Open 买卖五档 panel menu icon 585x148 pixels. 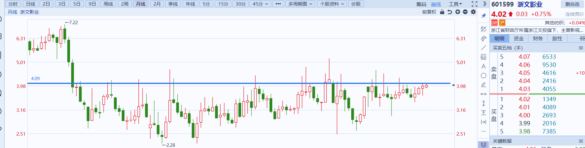581,48
